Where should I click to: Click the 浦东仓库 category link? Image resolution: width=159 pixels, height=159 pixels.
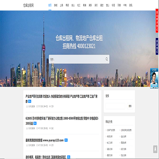click(x=110, y=149)
